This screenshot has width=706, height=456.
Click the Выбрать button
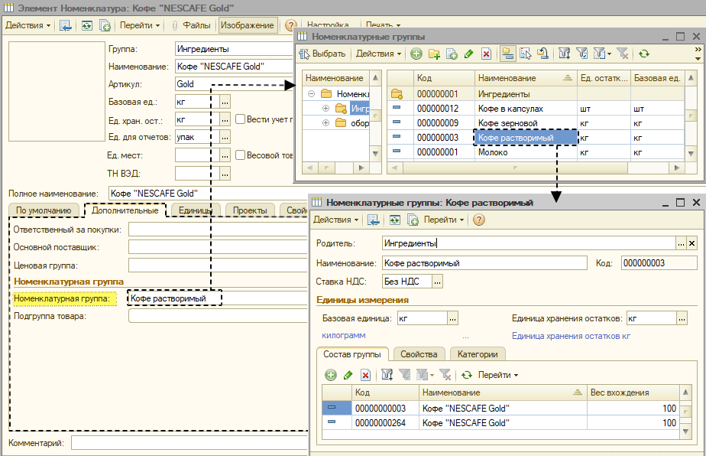click(x=322, y=54)
